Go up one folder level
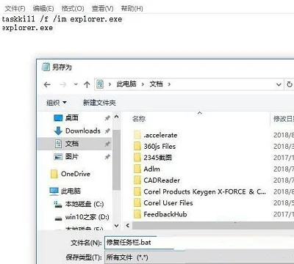Screen dimensions: 294x264 tap(87, 84)
